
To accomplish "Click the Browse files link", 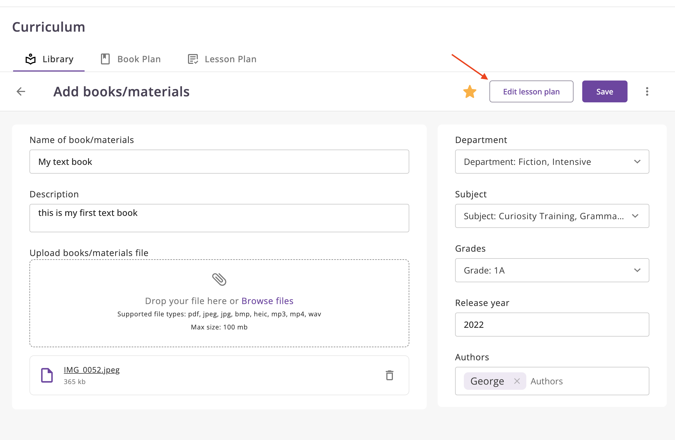I will 267,301.
